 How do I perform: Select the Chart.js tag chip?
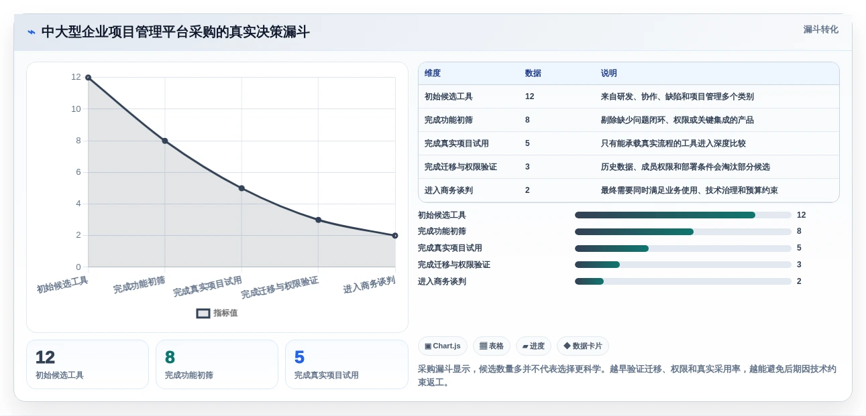coord(443,346)
